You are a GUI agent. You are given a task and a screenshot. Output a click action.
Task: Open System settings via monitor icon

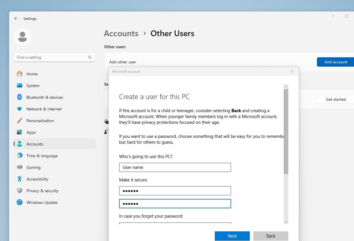[x=20, y=86]
